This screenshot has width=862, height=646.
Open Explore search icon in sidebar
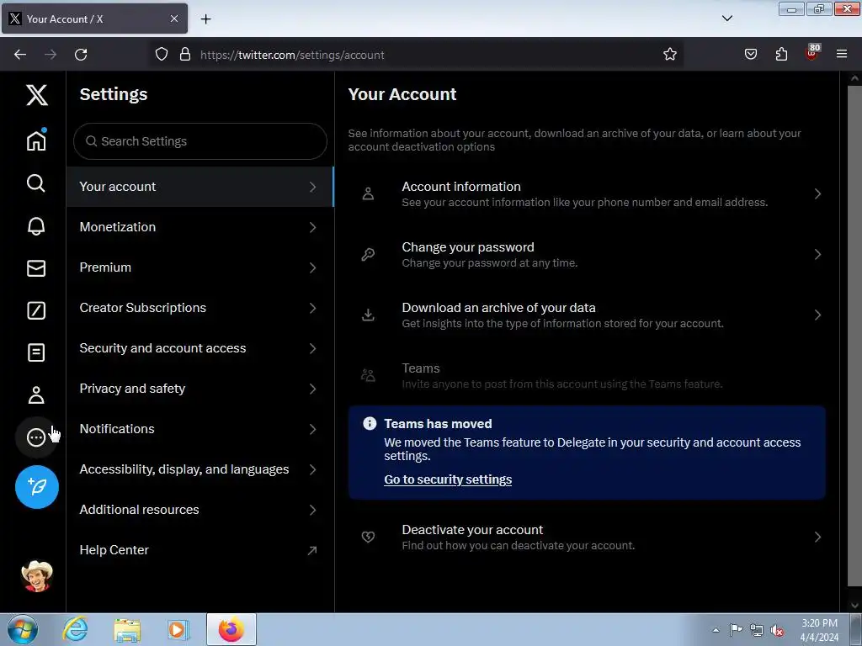(36, 183)
